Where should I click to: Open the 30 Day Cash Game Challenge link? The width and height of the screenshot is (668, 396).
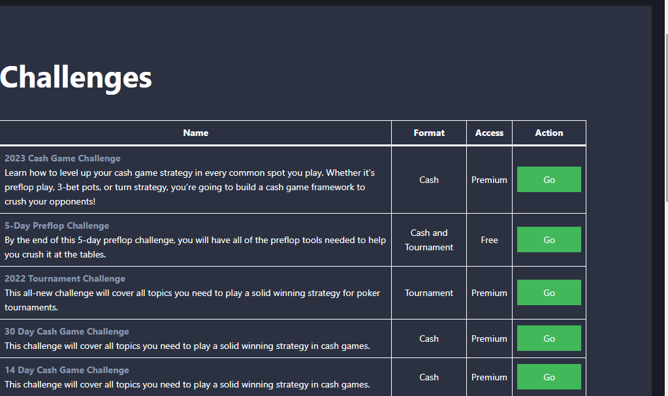tap(67, 331)
